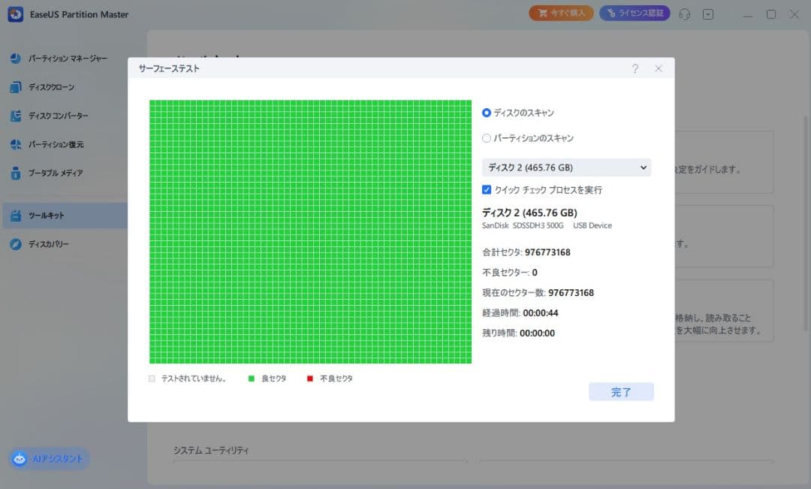Click the ライセンス認証 button
This screenshot has height=489, width=811.
(x=635, y=14)
